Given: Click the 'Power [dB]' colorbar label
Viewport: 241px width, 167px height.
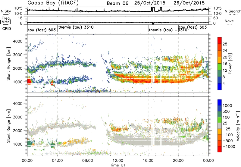Looking at the screenshot, I should click(230, 64).
